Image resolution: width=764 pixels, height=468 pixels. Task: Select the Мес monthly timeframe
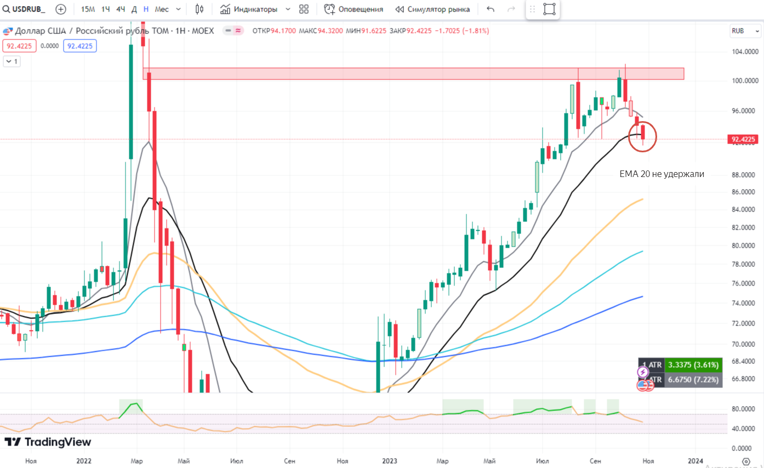[162, 9]
